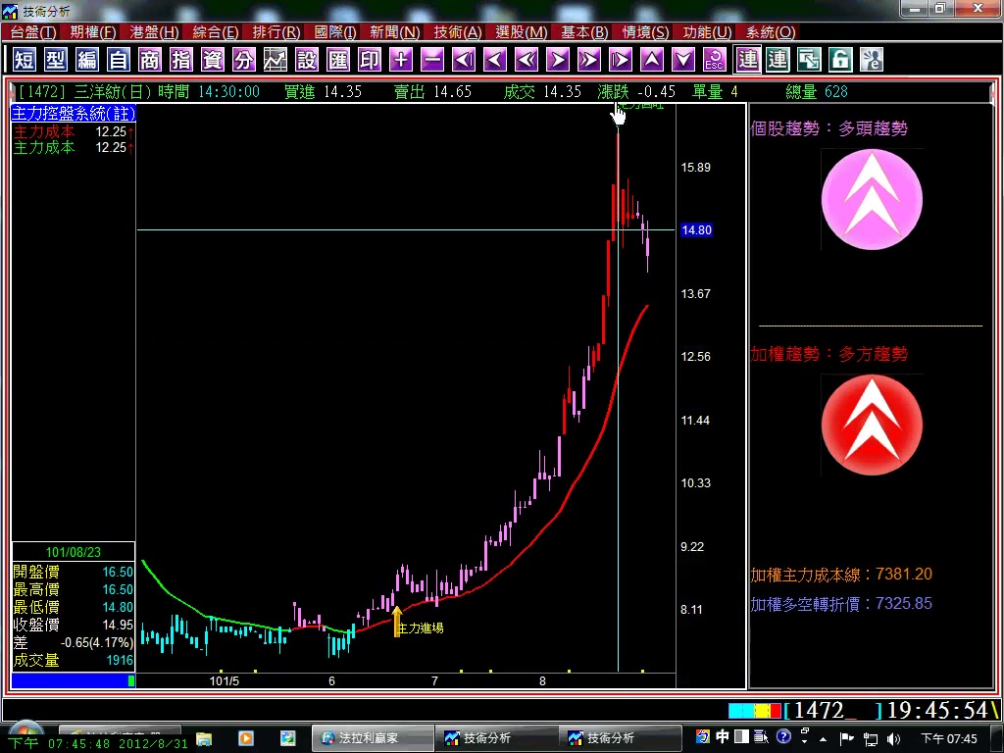The image size is (1004, 753).
Task: Open the 新聞(N) menu
Action: click(x=395, y=32)
